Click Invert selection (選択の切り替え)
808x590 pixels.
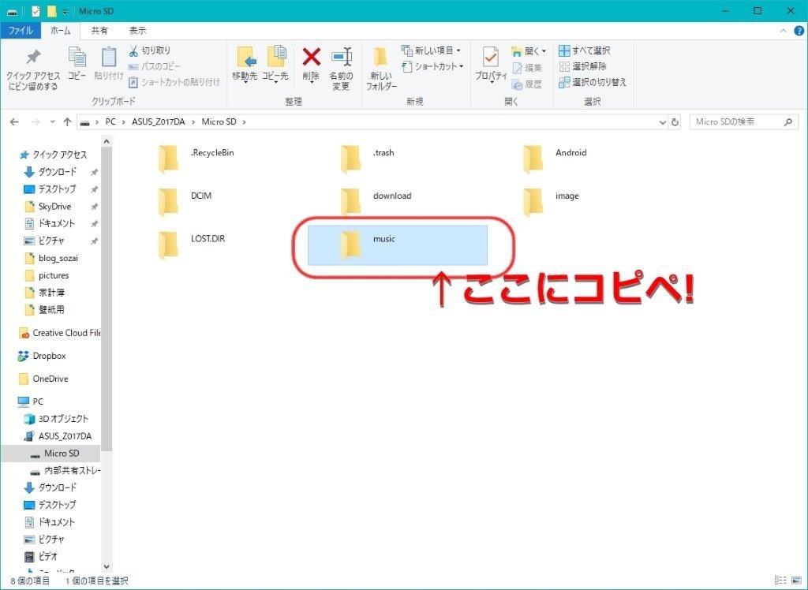click(593, 82)
